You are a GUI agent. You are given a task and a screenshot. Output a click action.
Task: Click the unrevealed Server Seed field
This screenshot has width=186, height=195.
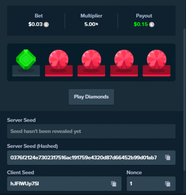[91, 131]
